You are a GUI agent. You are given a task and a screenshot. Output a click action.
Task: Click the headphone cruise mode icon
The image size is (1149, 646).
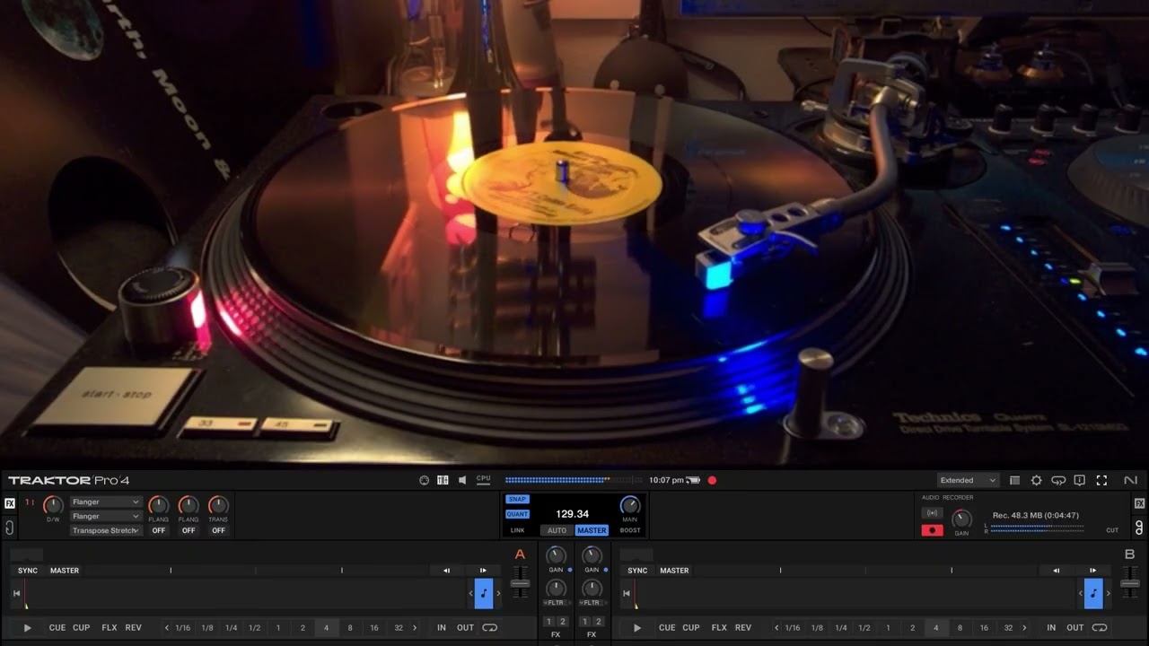[x=1058, y=480]
